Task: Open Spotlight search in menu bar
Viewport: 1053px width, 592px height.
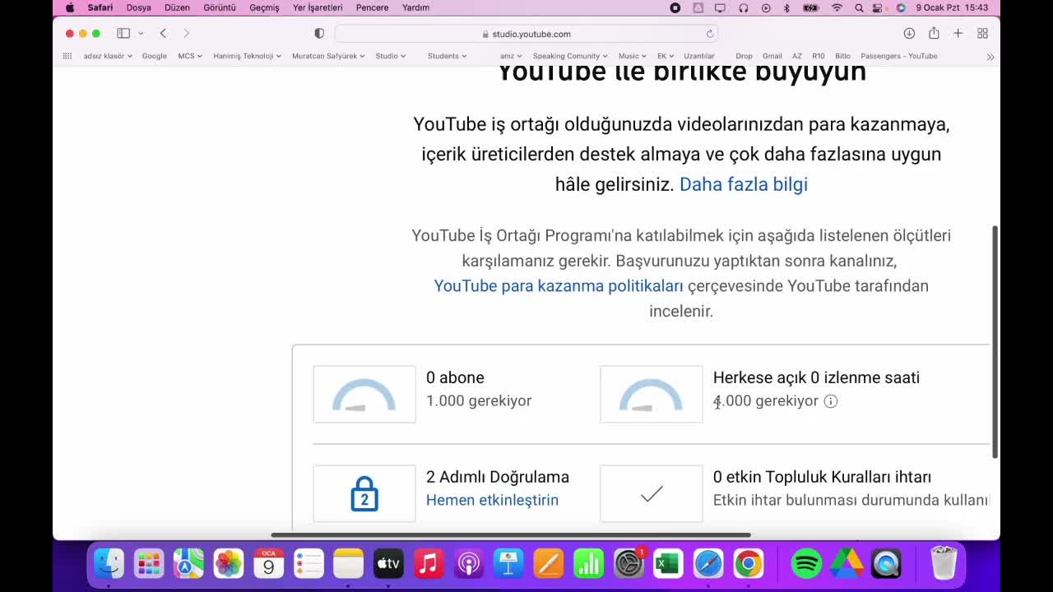Action: click(x=859, y=7)
